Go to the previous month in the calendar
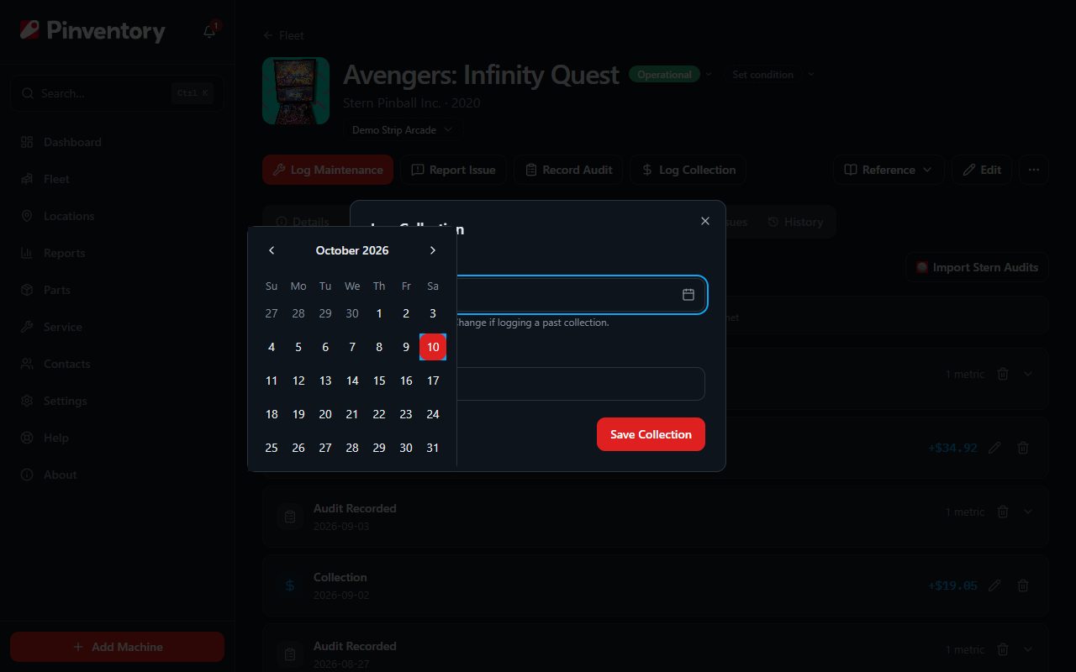The height and width of the screenshot is (672, 1076). pyautogui.click(x=272, y=250)
